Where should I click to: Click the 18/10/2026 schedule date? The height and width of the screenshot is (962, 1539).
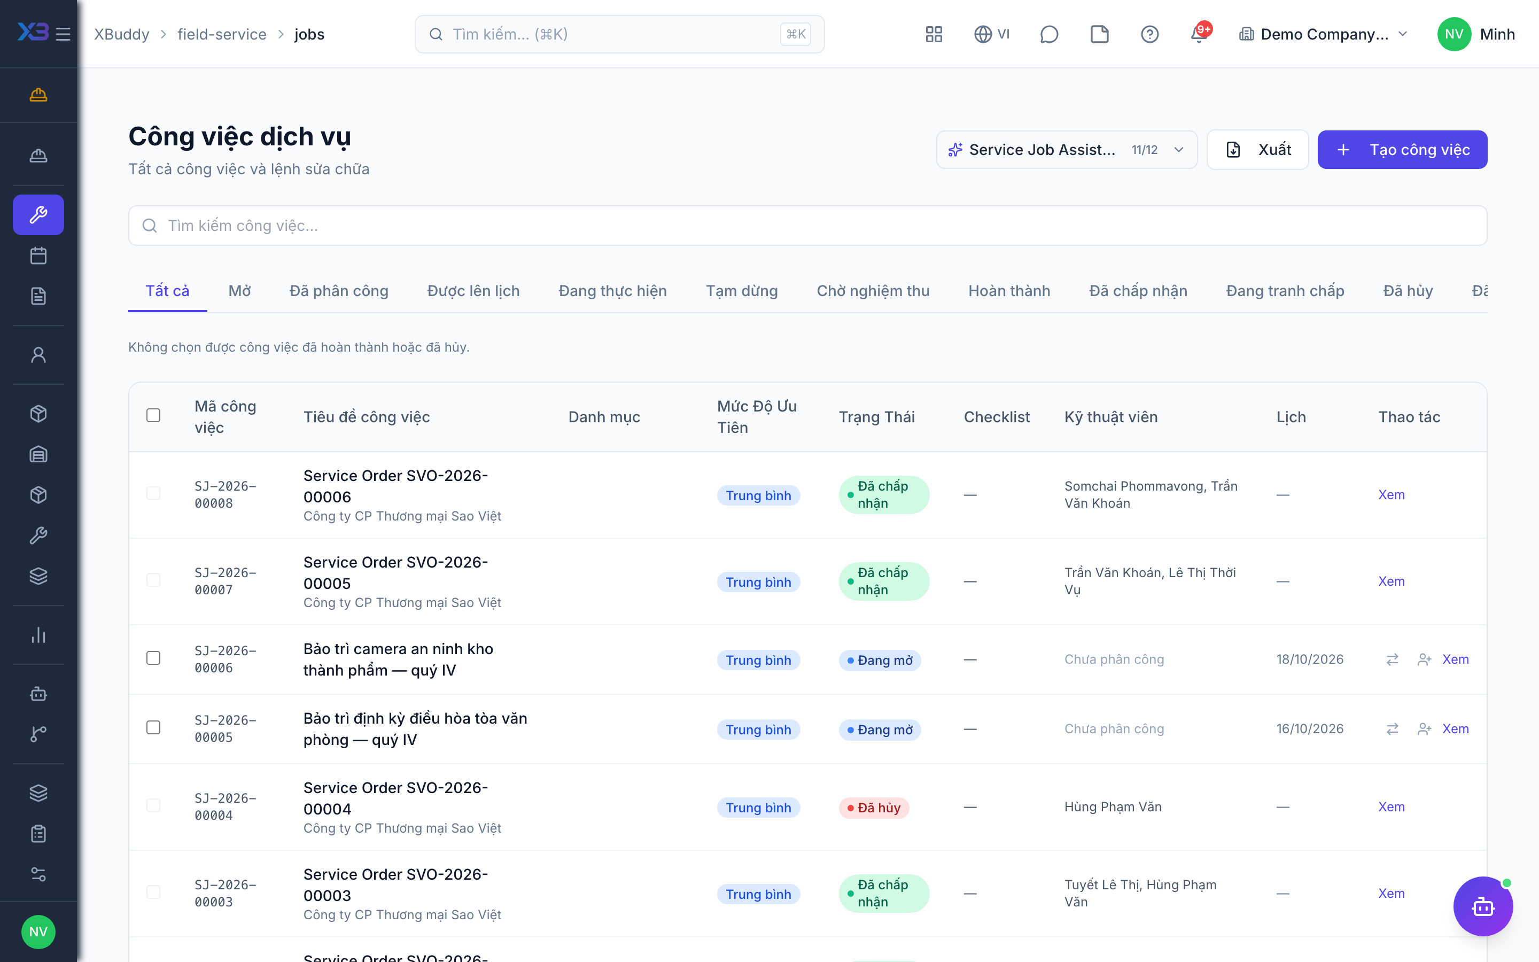pyautogui.click(x=1309, y=659)
